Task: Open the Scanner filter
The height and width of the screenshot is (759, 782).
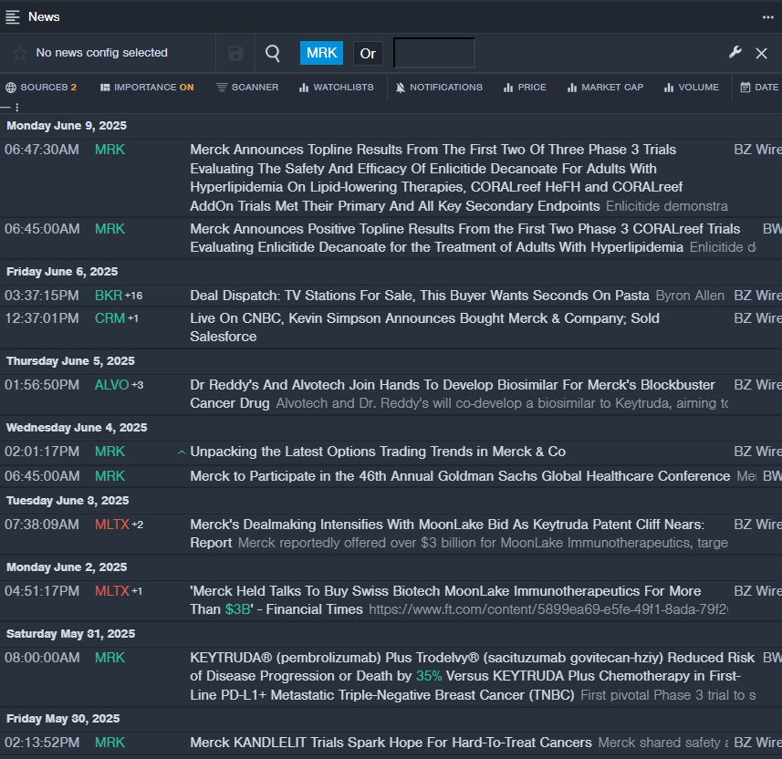Action: pos(247,88)
